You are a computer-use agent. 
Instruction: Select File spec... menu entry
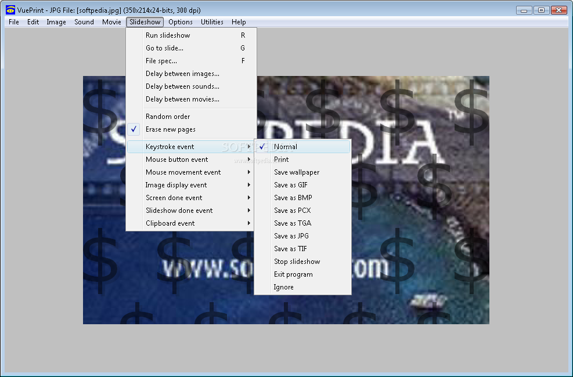191,61
